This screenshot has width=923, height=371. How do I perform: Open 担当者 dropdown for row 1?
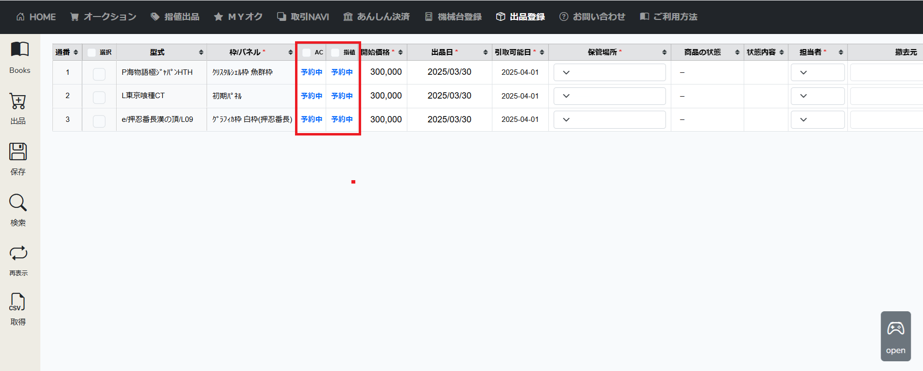[x=818, y=72]
